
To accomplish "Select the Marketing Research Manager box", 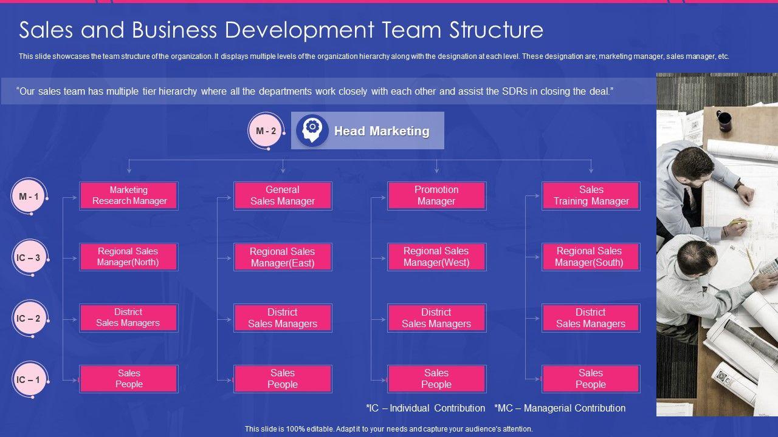I will pos(129,195).
